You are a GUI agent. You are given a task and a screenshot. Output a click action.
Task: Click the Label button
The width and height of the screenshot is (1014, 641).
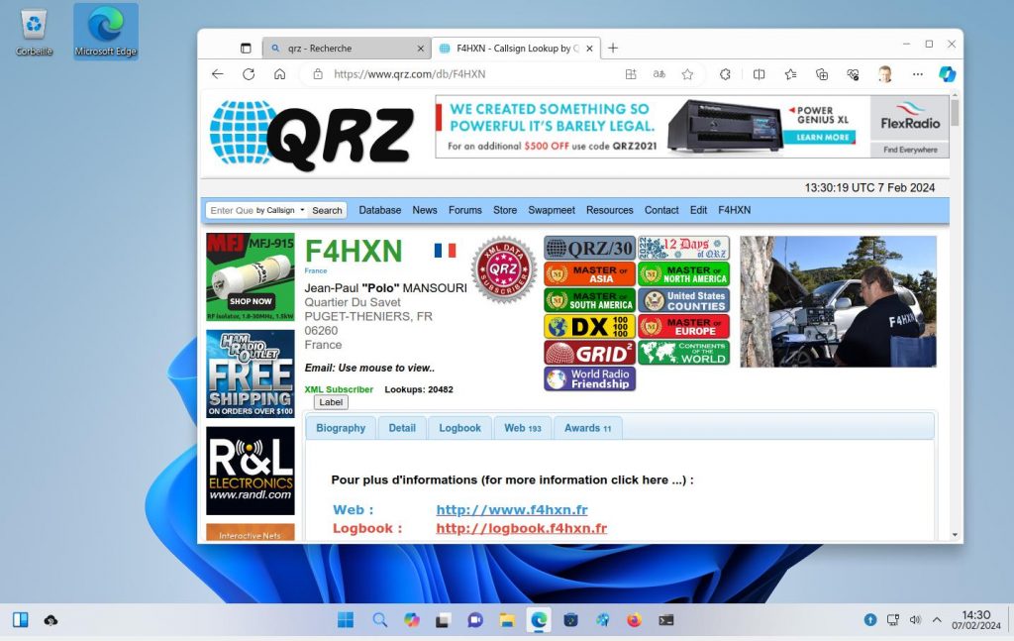click(x=331, y=402)
